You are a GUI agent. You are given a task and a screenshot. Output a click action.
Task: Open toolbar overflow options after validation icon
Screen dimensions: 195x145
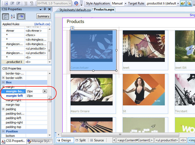pos(81,5)
